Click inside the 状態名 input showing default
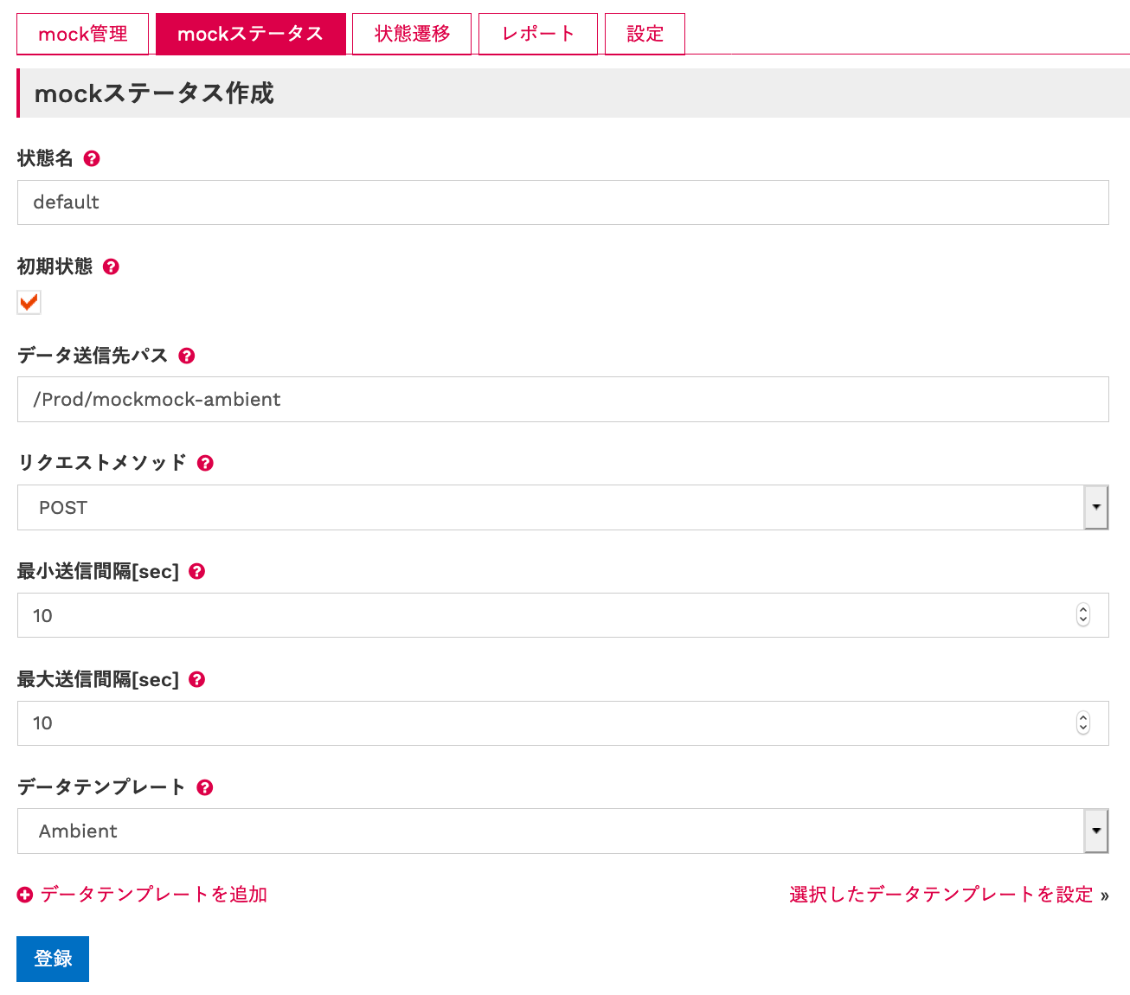This screenshot has width=1130, height=995. (346, 202)
